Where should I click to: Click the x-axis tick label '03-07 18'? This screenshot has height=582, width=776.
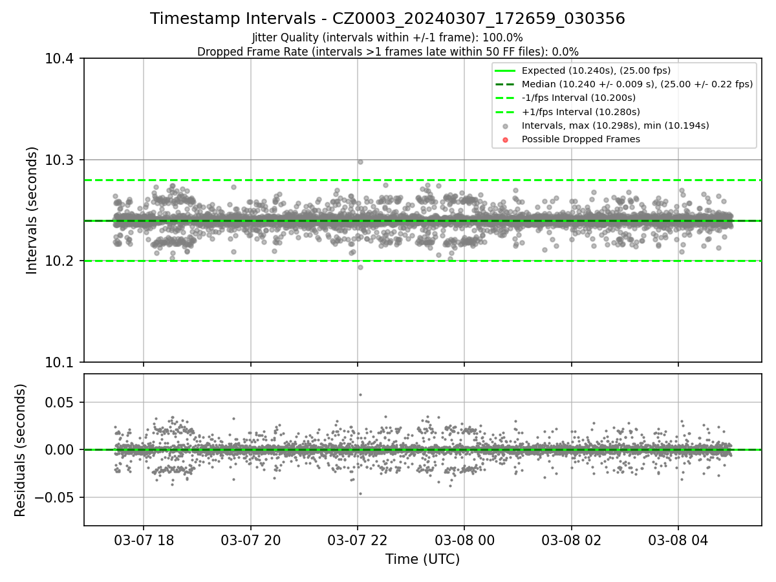point(144,539)
